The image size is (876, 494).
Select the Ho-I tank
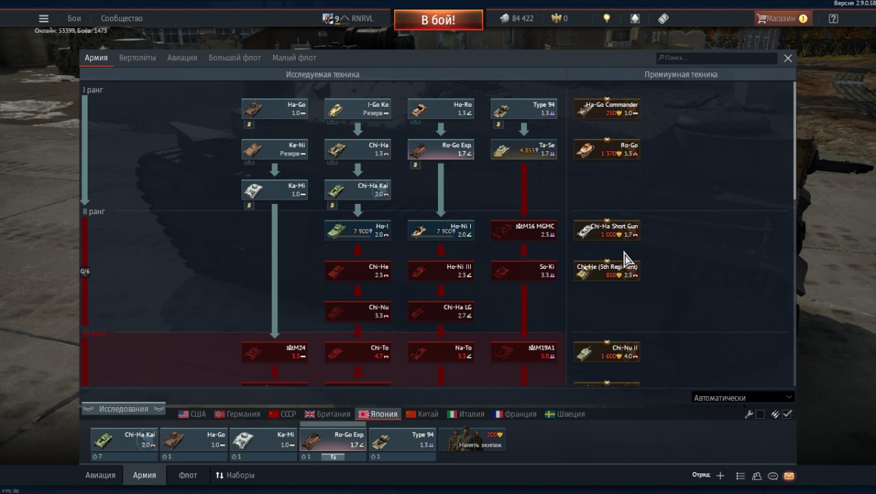click(357, 231)
